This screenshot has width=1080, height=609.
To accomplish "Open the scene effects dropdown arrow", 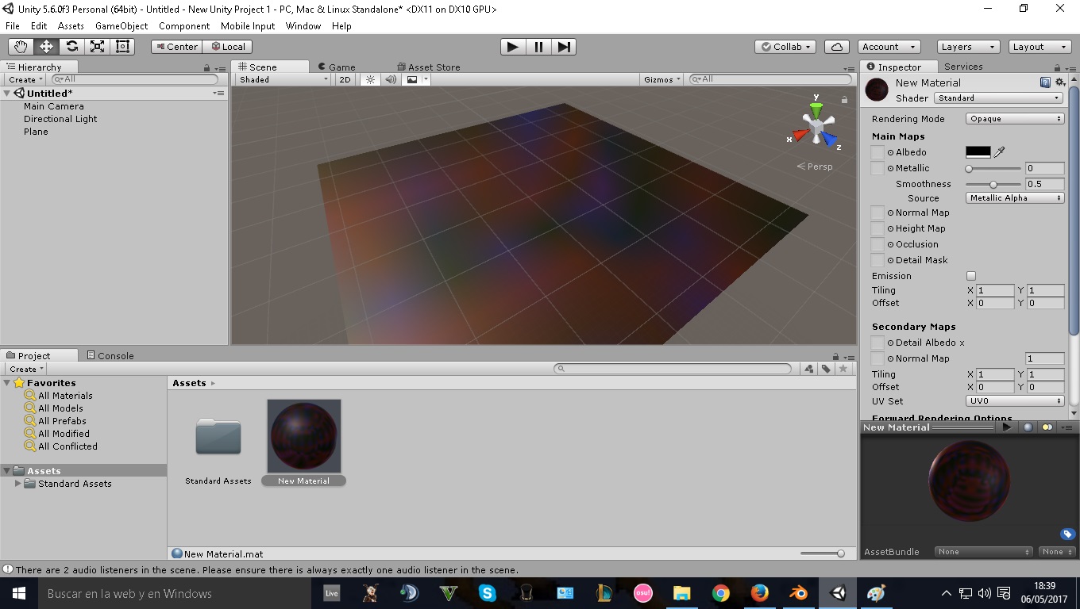I will 426,79.
